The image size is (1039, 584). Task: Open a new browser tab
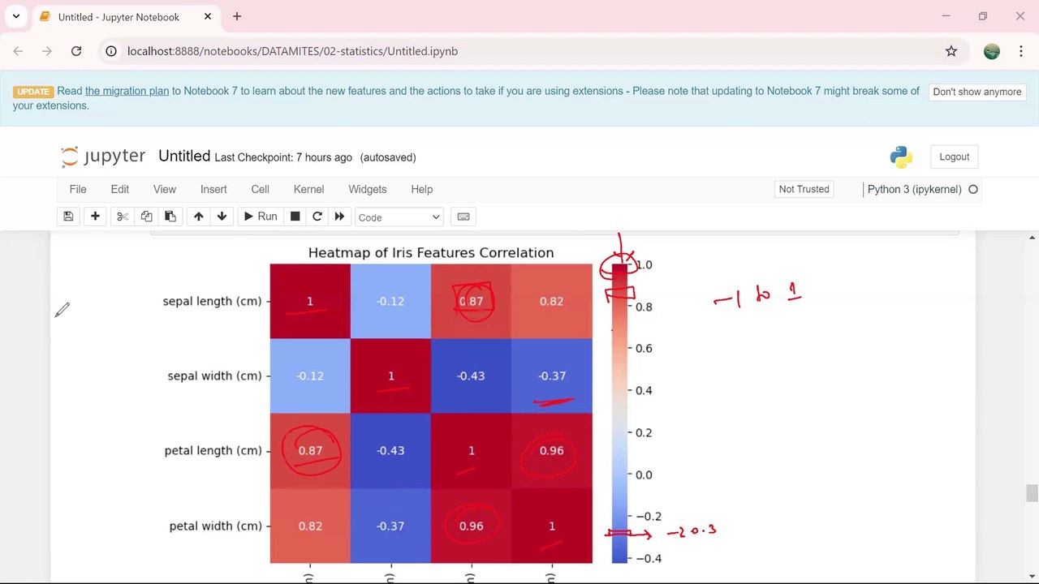tap(237, 16)
